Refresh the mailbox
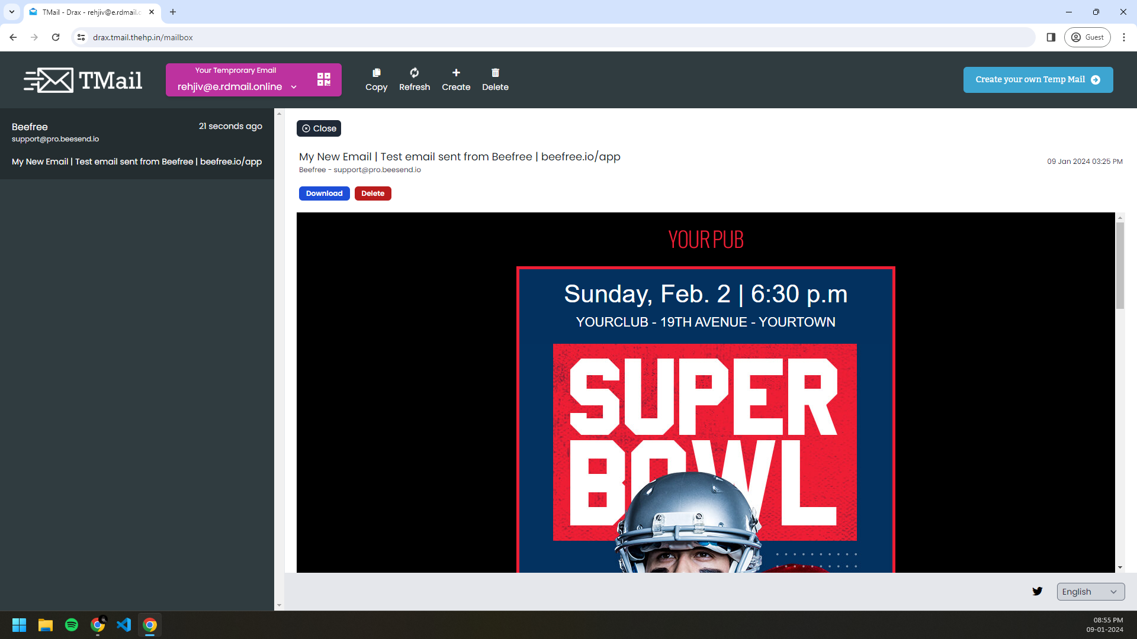Image resolution: width=1137 pixels, height=639 pixels. pyautogui.click(x=414, y=79)
